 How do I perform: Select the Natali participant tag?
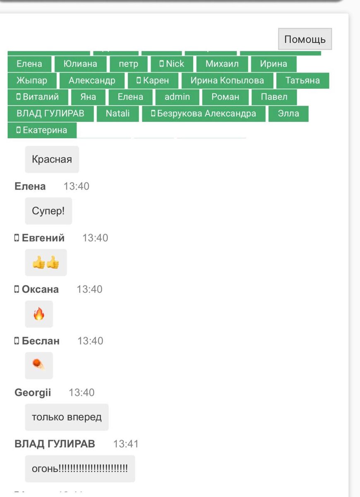tap(118, 113)
